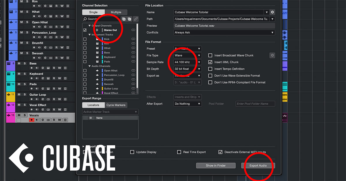Viewport: 346px width, 181px height.
Task: Click the Export Audio button
Action: coord(258,165)
